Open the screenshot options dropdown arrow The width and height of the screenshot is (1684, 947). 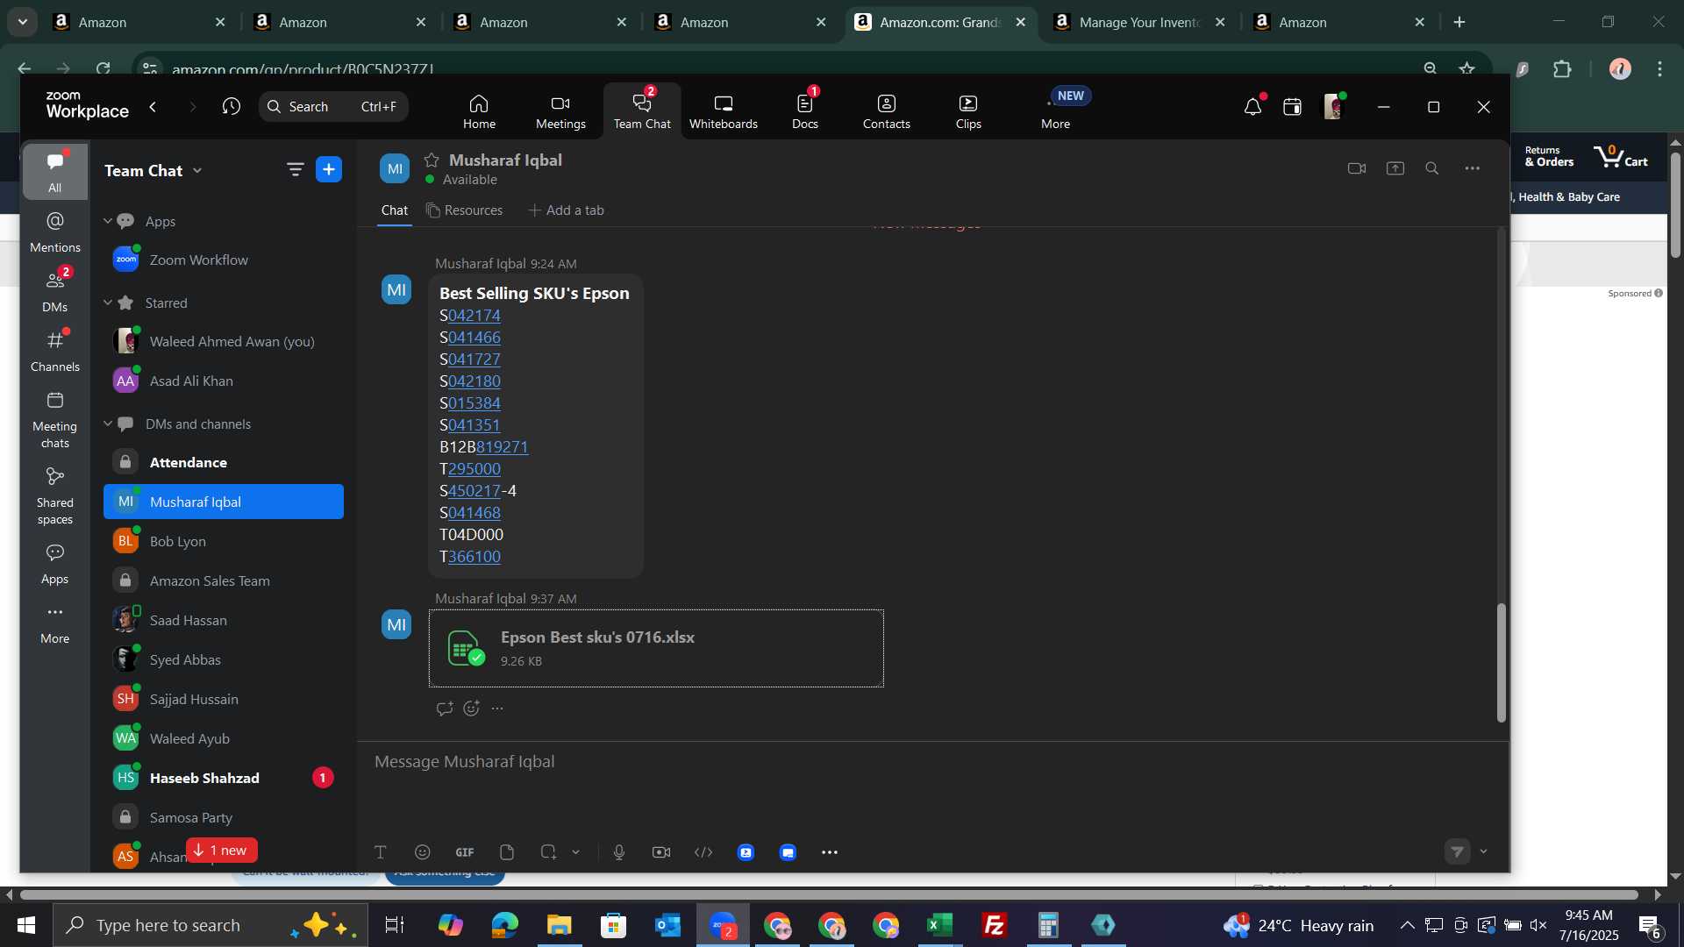point(575,852)
